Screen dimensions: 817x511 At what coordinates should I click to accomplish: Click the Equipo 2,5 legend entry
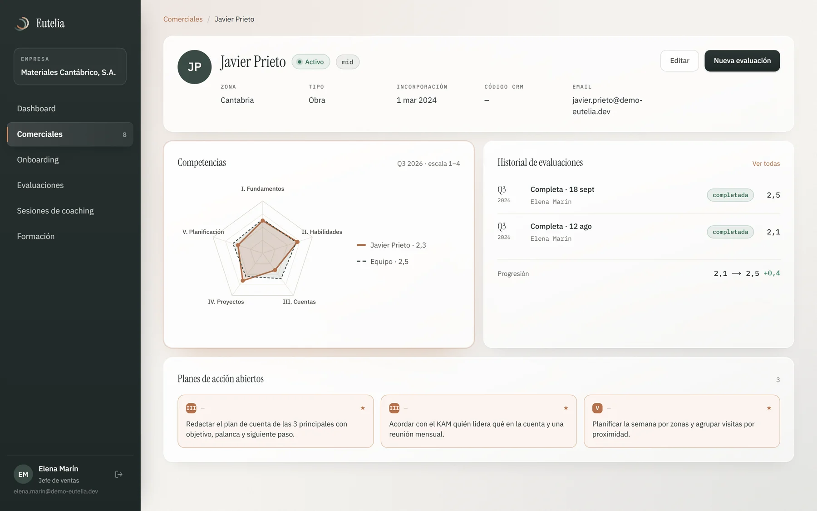[383, 262]
